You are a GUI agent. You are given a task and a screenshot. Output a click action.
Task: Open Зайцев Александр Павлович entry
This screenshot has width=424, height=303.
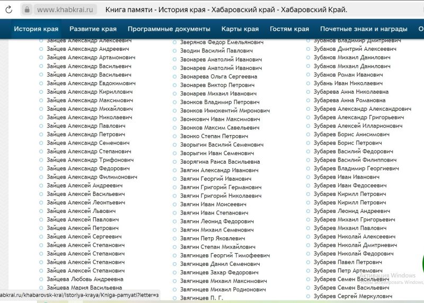(86, 126)
